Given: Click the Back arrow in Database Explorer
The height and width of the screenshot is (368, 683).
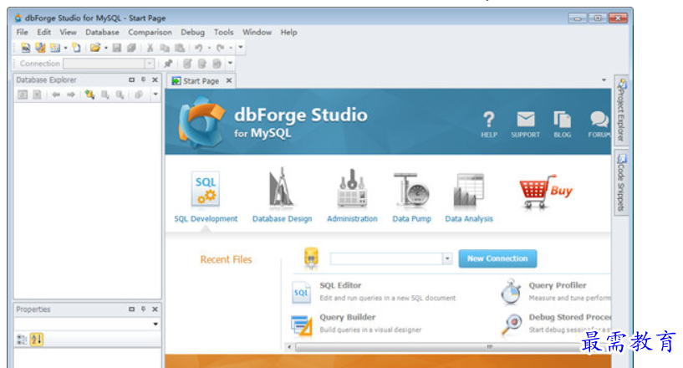Looking at the screenshot, I should point(56,95).
